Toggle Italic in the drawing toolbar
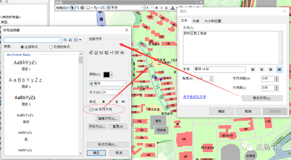291x160 pixels. pyautogui.click(x=161, y=8)
